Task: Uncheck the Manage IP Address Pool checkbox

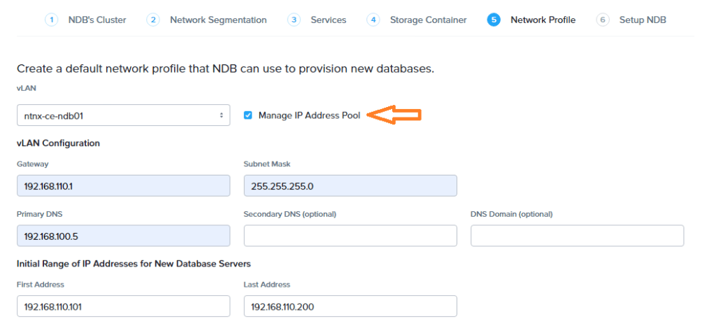Action: (x=248, y=115)
